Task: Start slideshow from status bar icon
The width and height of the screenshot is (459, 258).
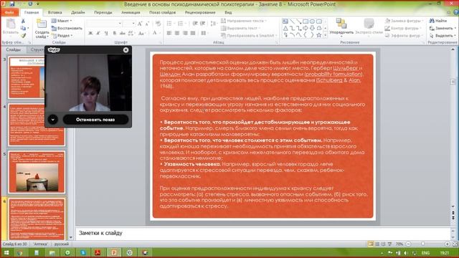Action: (x=389, y=244)
